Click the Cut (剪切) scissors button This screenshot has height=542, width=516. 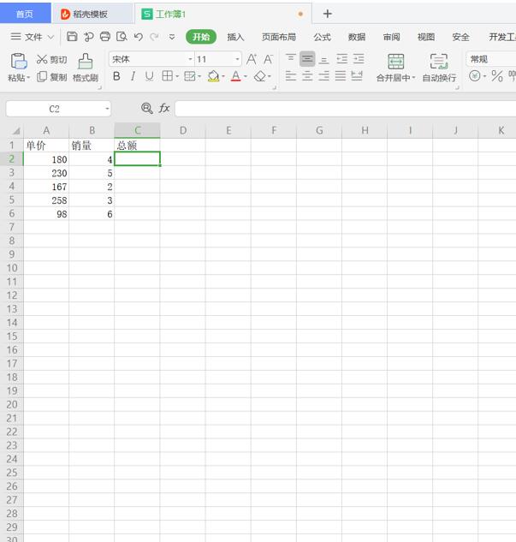click(51, 59)
